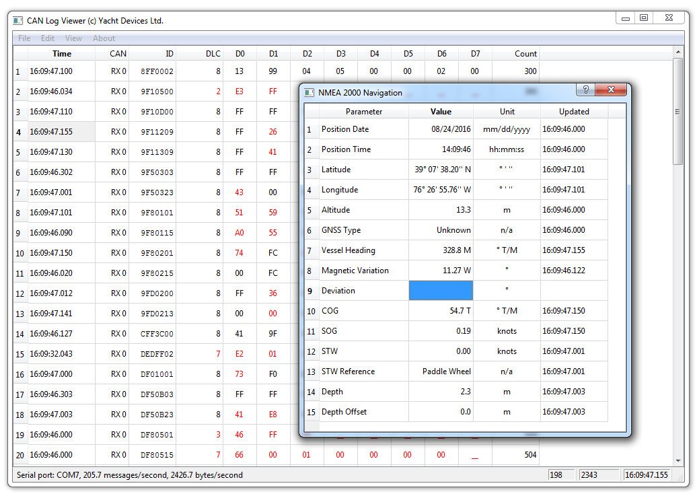Click the Vessel Heading value 328.8 M
This screenshot has width=697, height=496.
coord(441,250)
